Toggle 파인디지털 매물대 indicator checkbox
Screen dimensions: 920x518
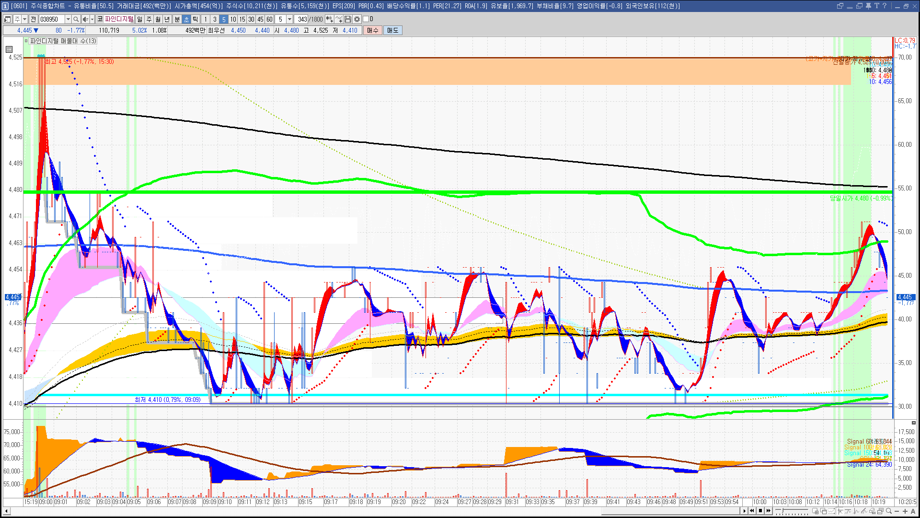point(26,41)
